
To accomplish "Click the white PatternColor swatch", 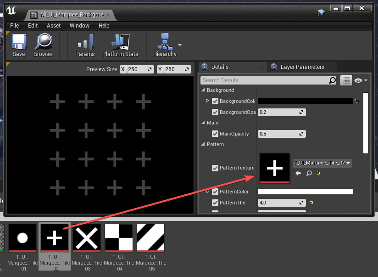I will pos(306,192).
